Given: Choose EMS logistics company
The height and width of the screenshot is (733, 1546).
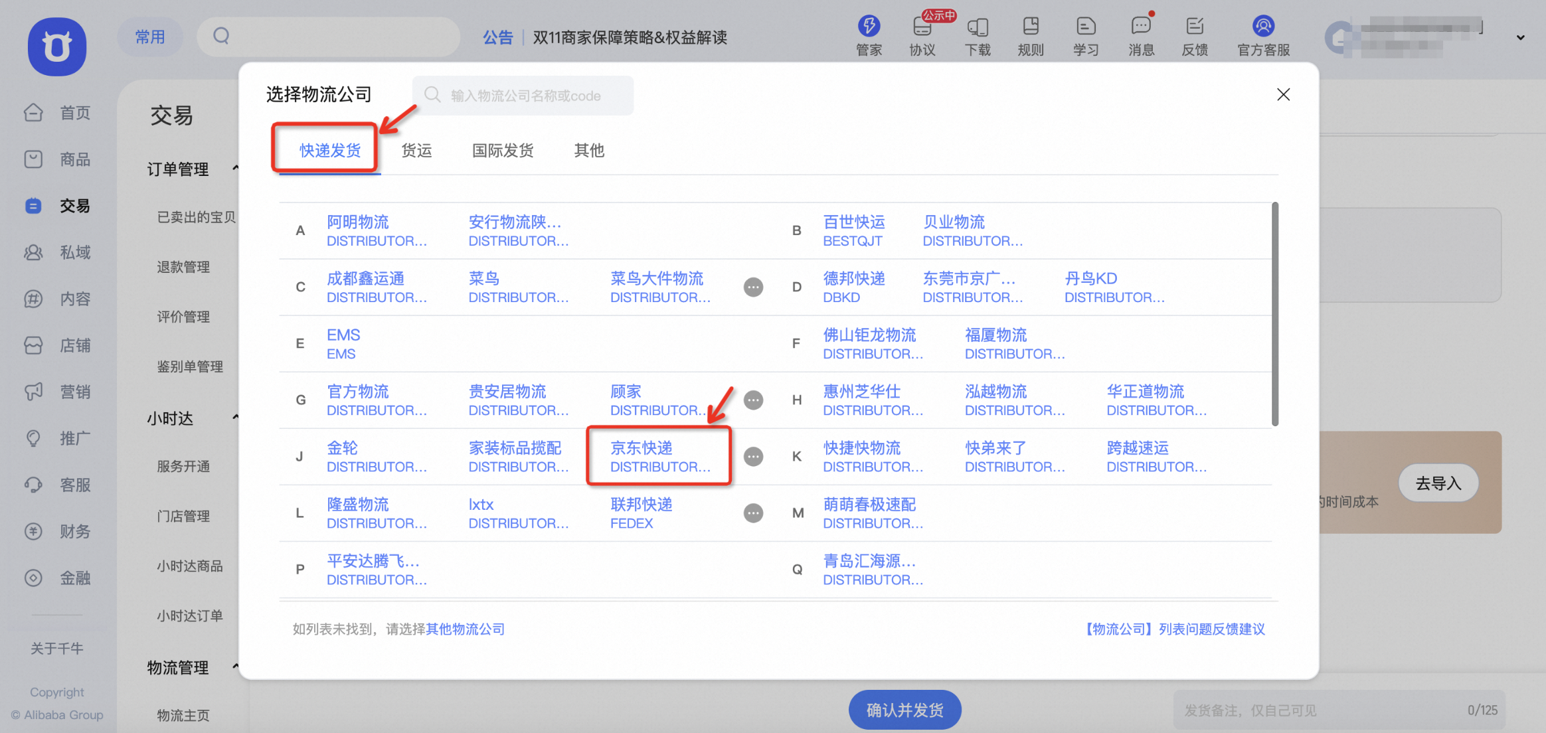Looking at the screenshot, I should pos(343,344).
